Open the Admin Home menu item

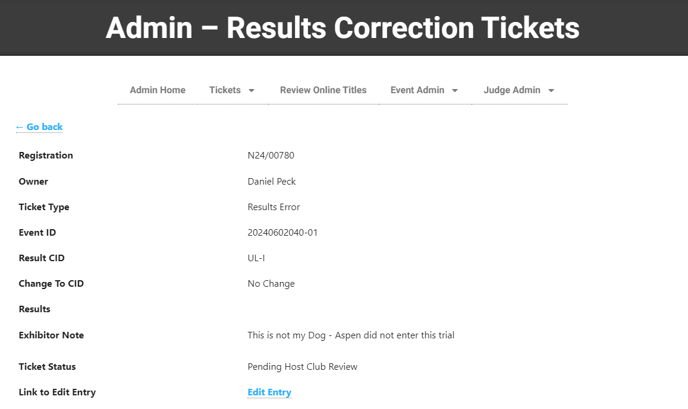[158, 90]
